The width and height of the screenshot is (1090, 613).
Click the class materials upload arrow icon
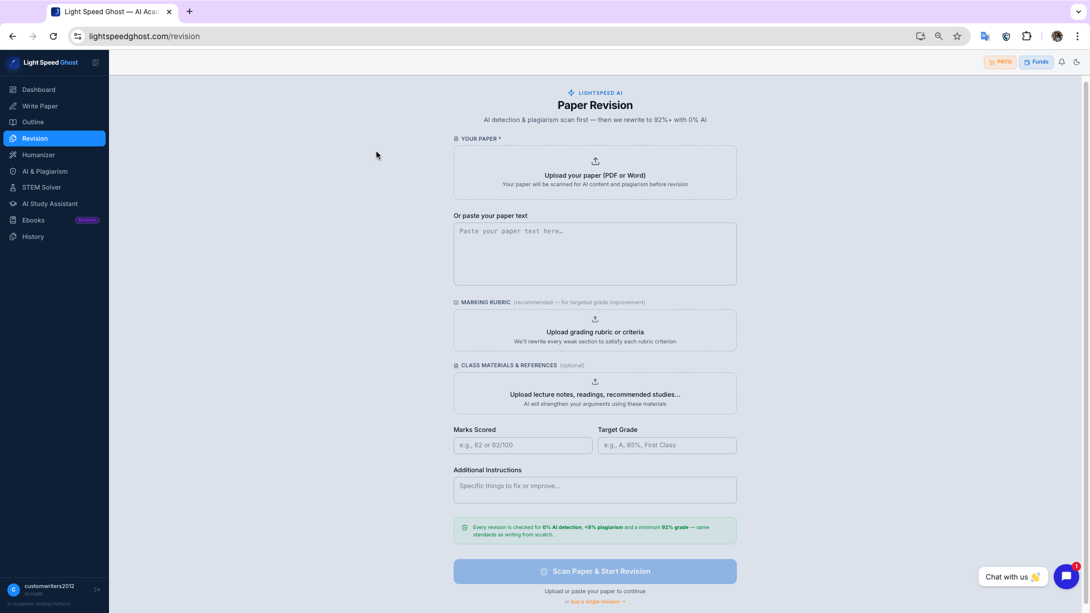tap(595, 381)
